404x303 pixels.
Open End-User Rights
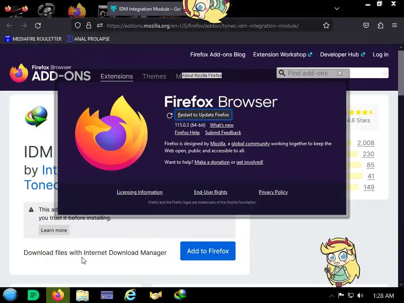point(211,192)
